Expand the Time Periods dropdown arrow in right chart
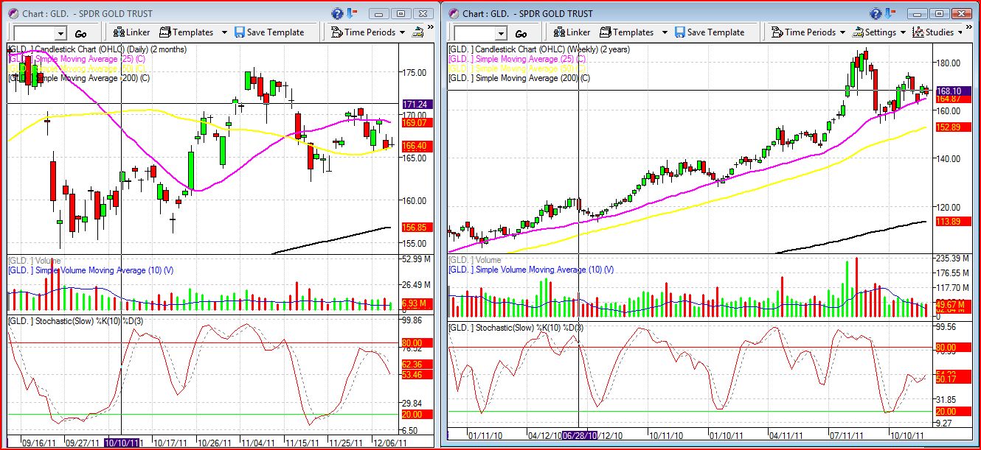This screenshot has width=981, height=450. 842,32
